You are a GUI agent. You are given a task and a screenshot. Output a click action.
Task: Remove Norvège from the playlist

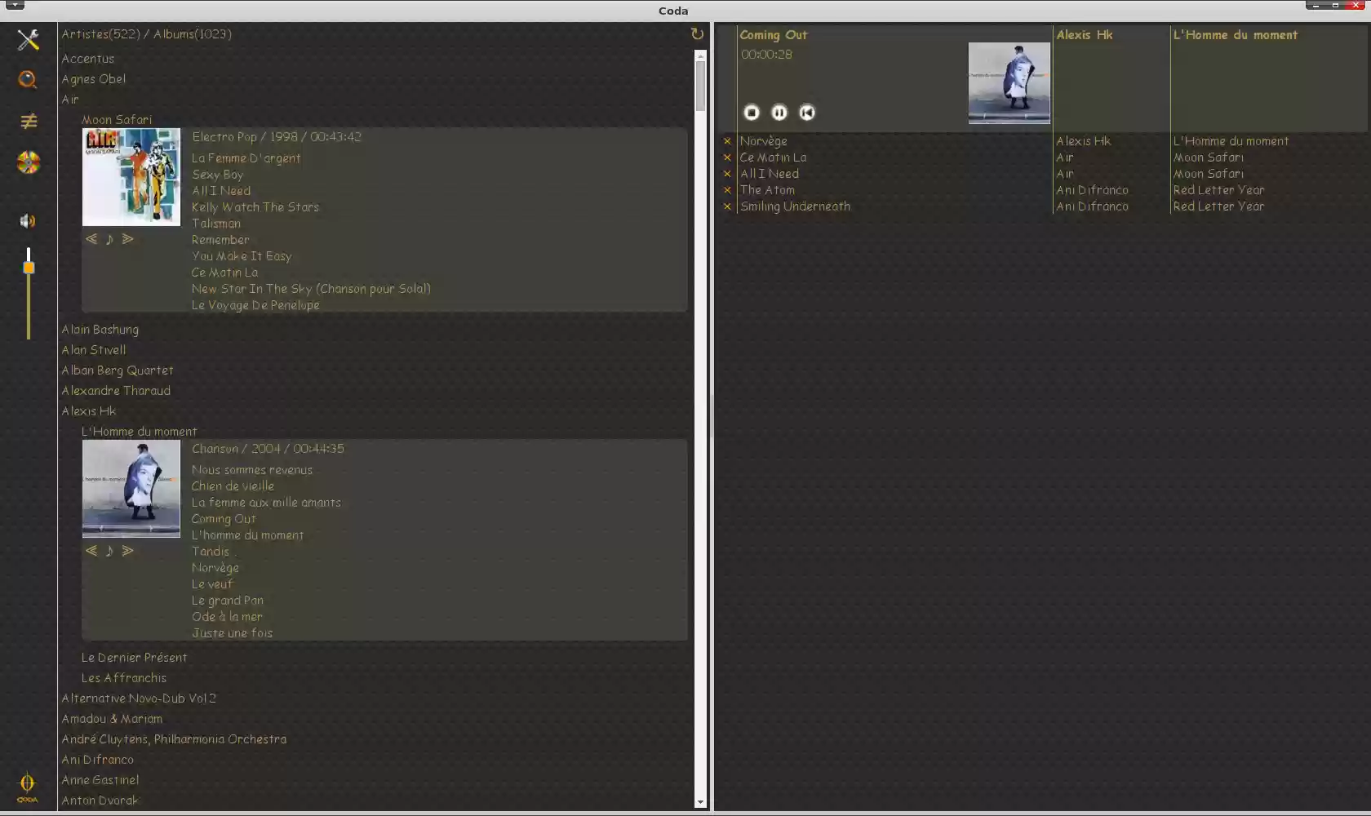(726, 140)
